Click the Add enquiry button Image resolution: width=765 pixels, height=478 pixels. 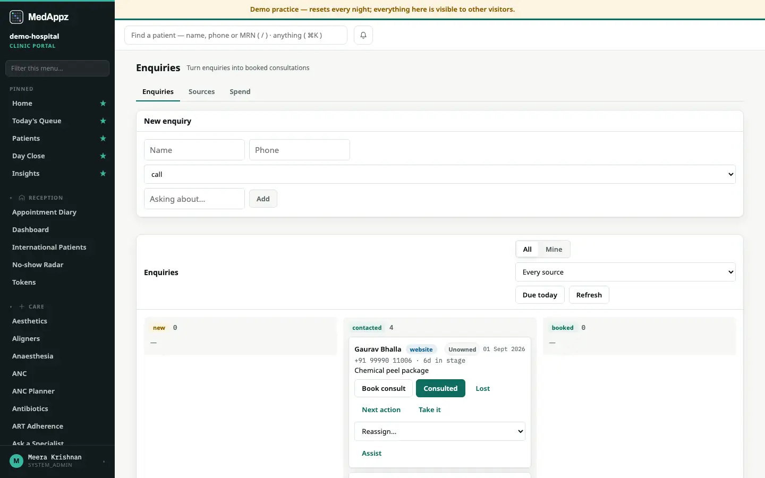(263, 199)
